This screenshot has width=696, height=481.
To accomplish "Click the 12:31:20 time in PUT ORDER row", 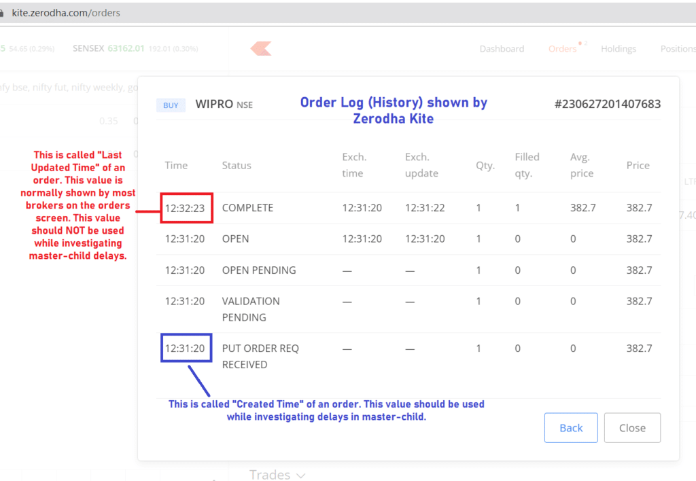I will pyautogui.click(x=185, y=349).
